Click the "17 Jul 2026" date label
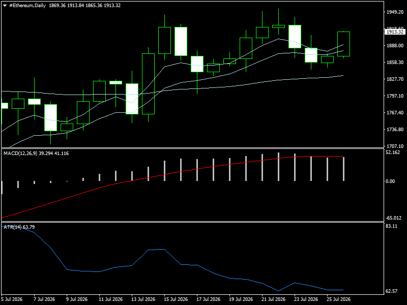 209,299
